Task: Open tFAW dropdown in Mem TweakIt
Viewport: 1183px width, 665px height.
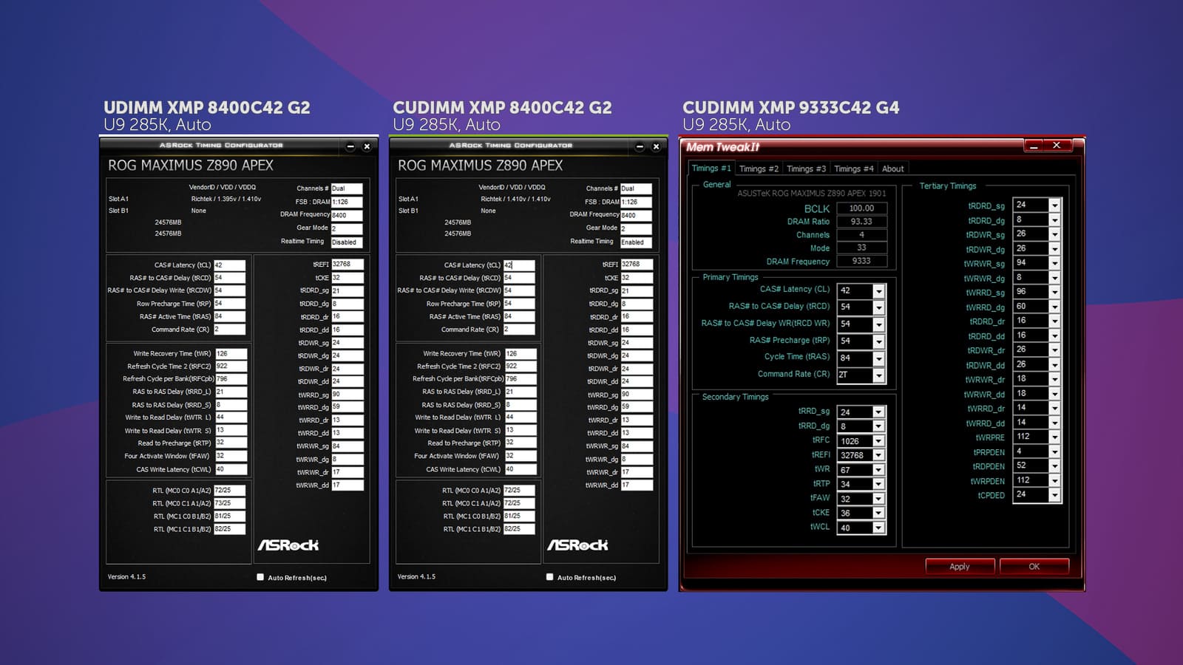Action: (x=878, y=499)
